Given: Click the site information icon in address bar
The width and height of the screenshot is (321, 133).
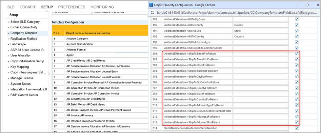Looking at the screenshot, I should click(153, 12).
